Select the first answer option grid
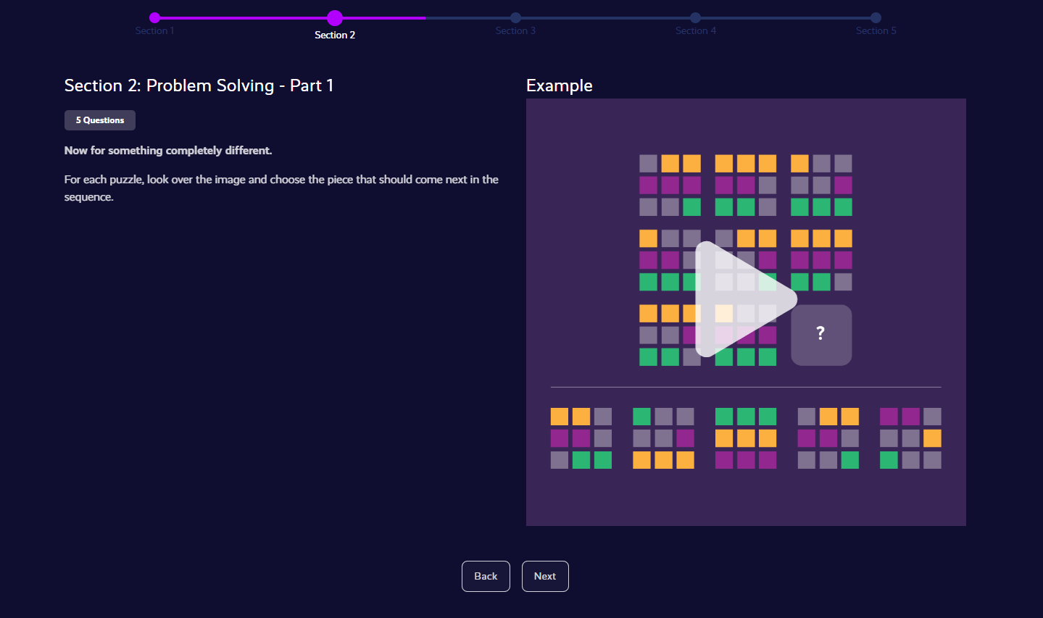1043x618 pixels. tap(581, 438)
